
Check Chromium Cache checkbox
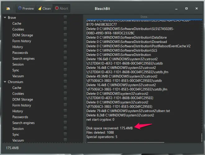click(x=65, y=87)
